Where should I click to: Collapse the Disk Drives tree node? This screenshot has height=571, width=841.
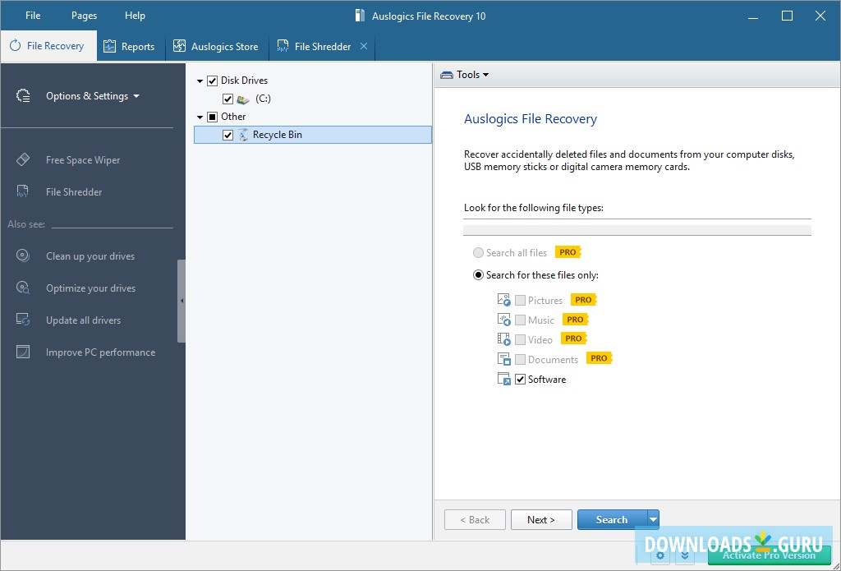(200, 80)
